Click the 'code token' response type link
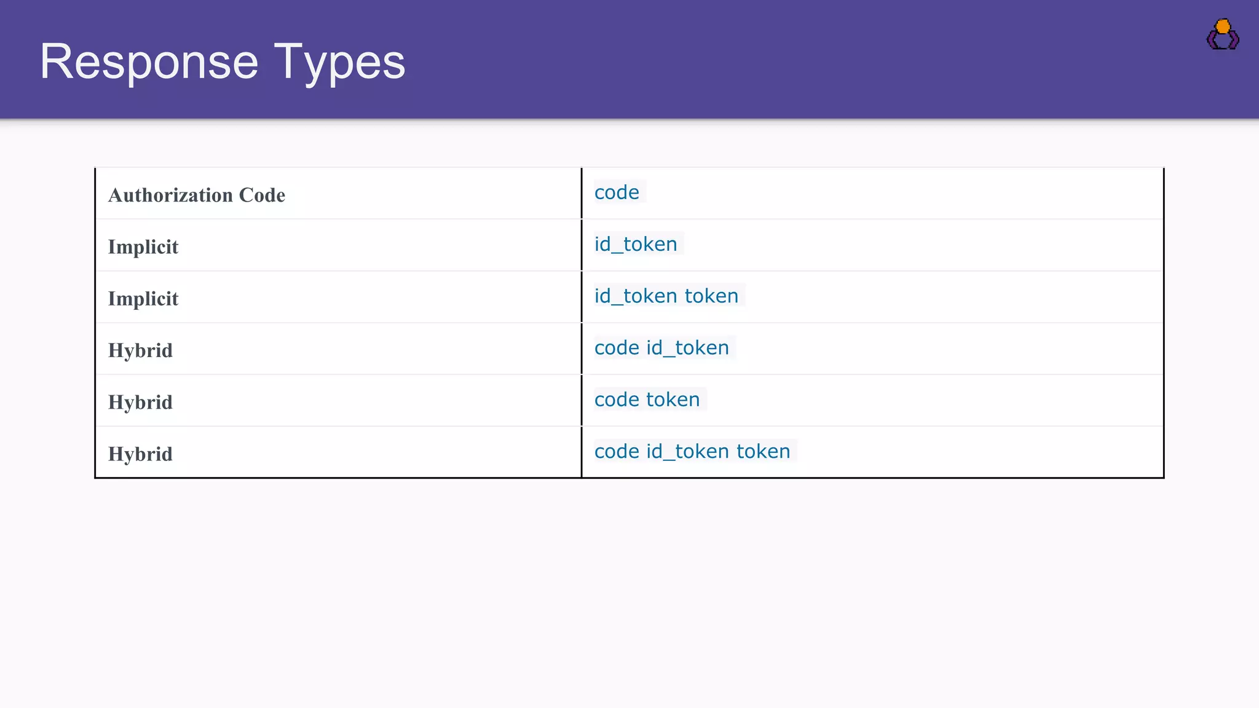 (x=647, y=399)
